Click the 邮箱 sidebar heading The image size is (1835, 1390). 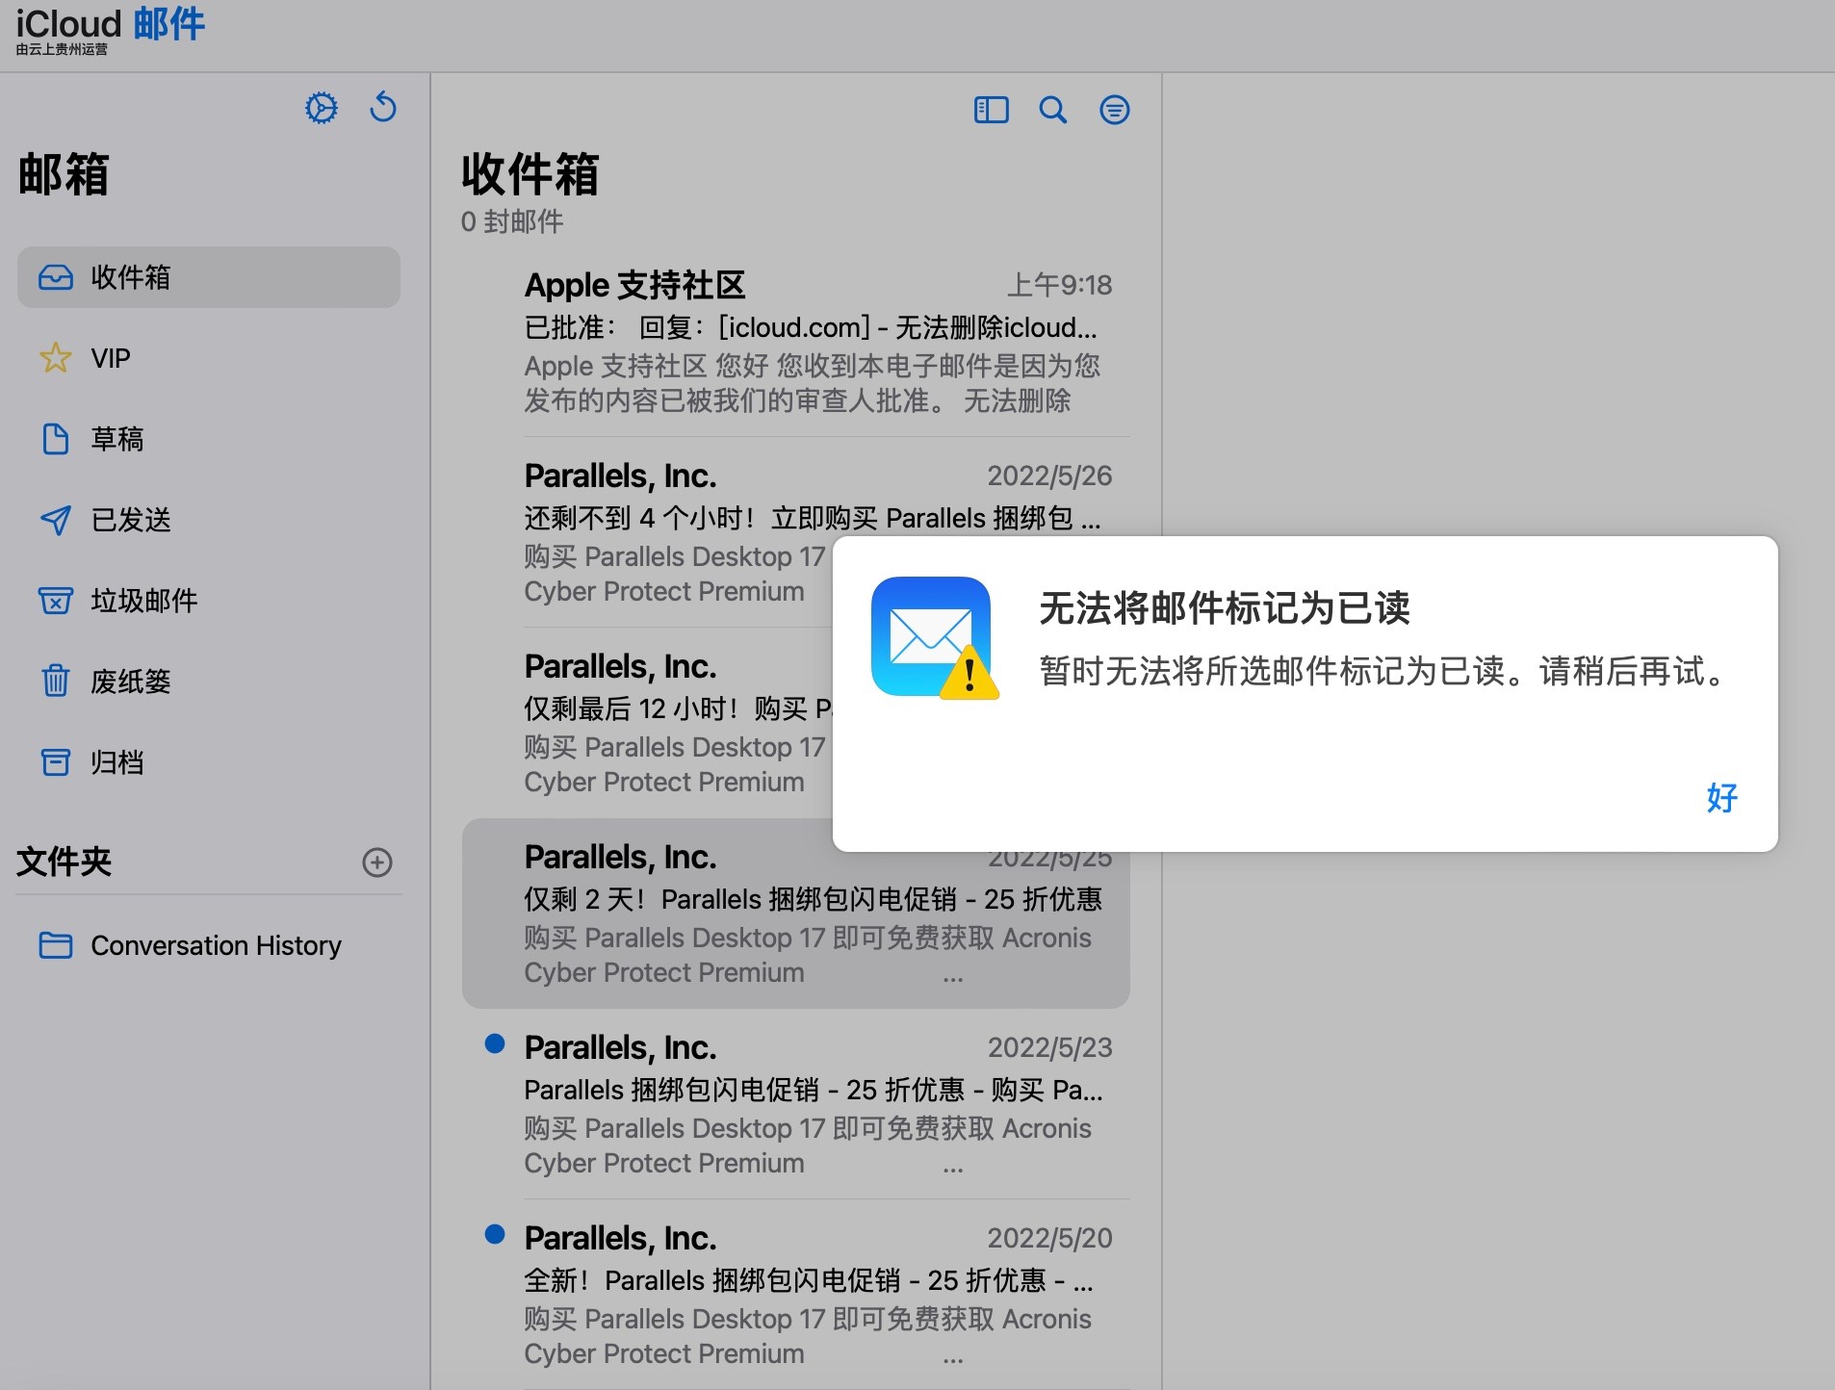pos(64,174)
